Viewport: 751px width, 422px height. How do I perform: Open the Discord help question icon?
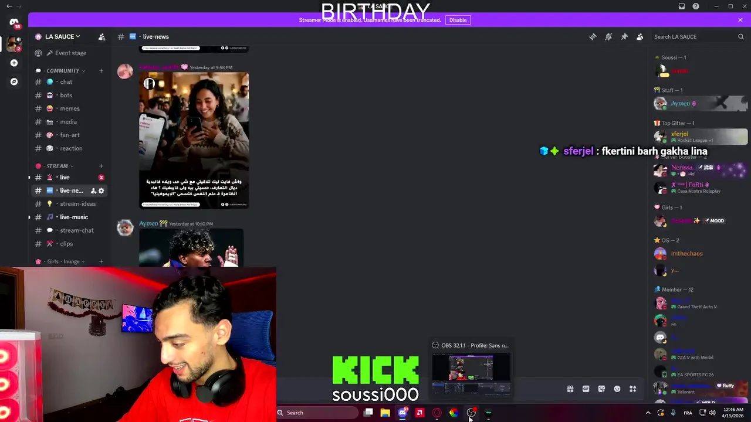point(696,6)
